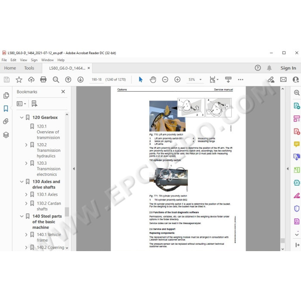Click bookmarks panel scrollbar thumb
The width and height of the screenshot is (301, 301).
67,212
